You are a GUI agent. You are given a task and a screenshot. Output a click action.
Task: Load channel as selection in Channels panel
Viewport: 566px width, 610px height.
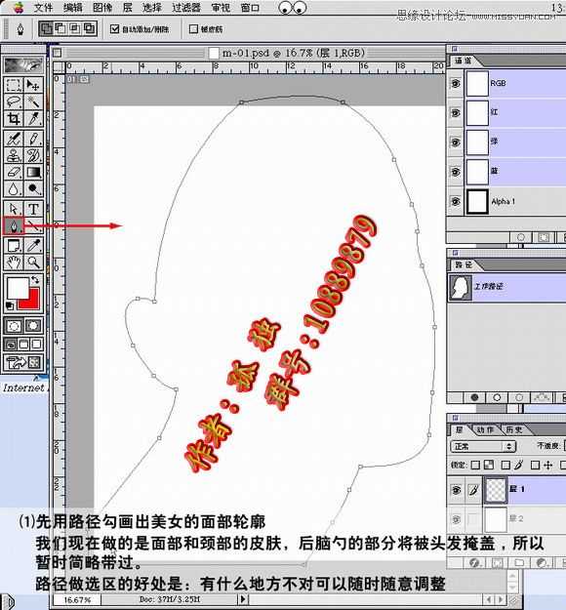521,237
